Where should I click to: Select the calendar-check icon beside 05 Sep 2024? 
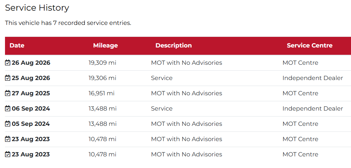click(8, 124)
